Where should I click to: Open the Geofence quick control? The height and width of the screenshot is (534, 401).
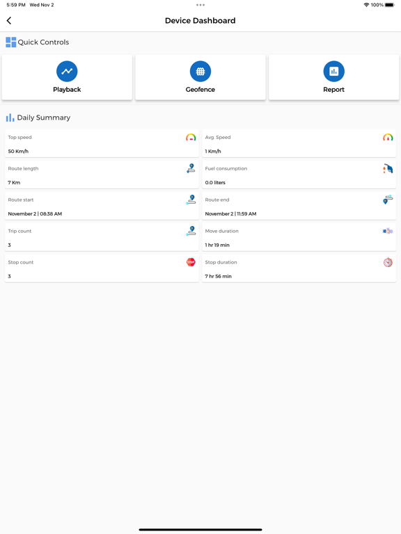[200, 77]
